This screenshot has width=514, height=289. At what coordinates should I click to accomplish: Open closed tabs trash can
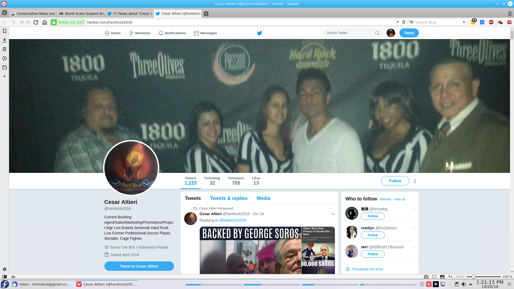(510, 14)
